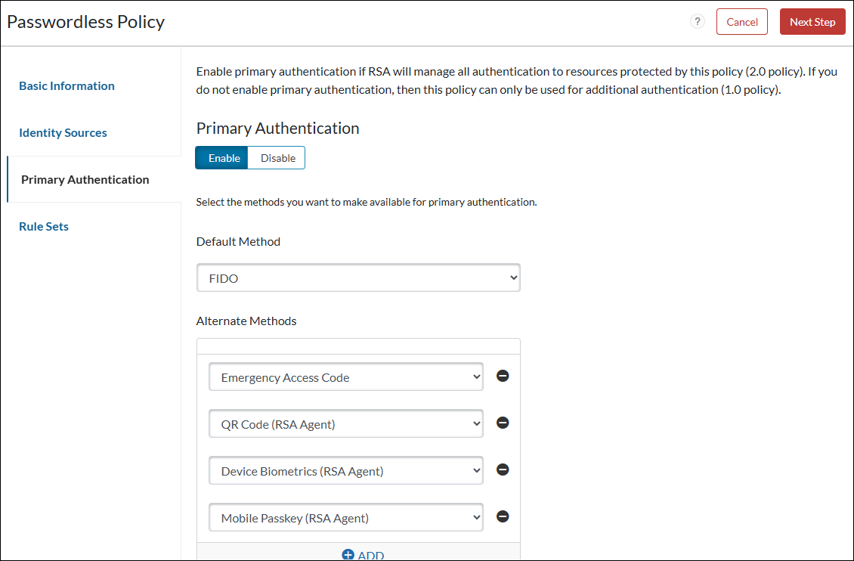Expand the QR Code (RSA Agent) dropdown
The image size is (854, 561).
(345, 424)
